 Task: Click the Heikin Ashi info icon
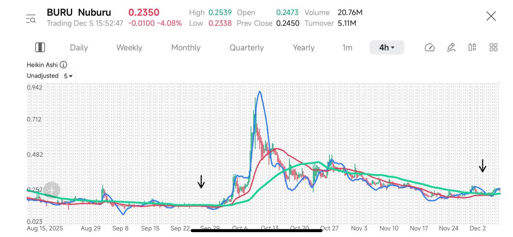coord(64,65)
